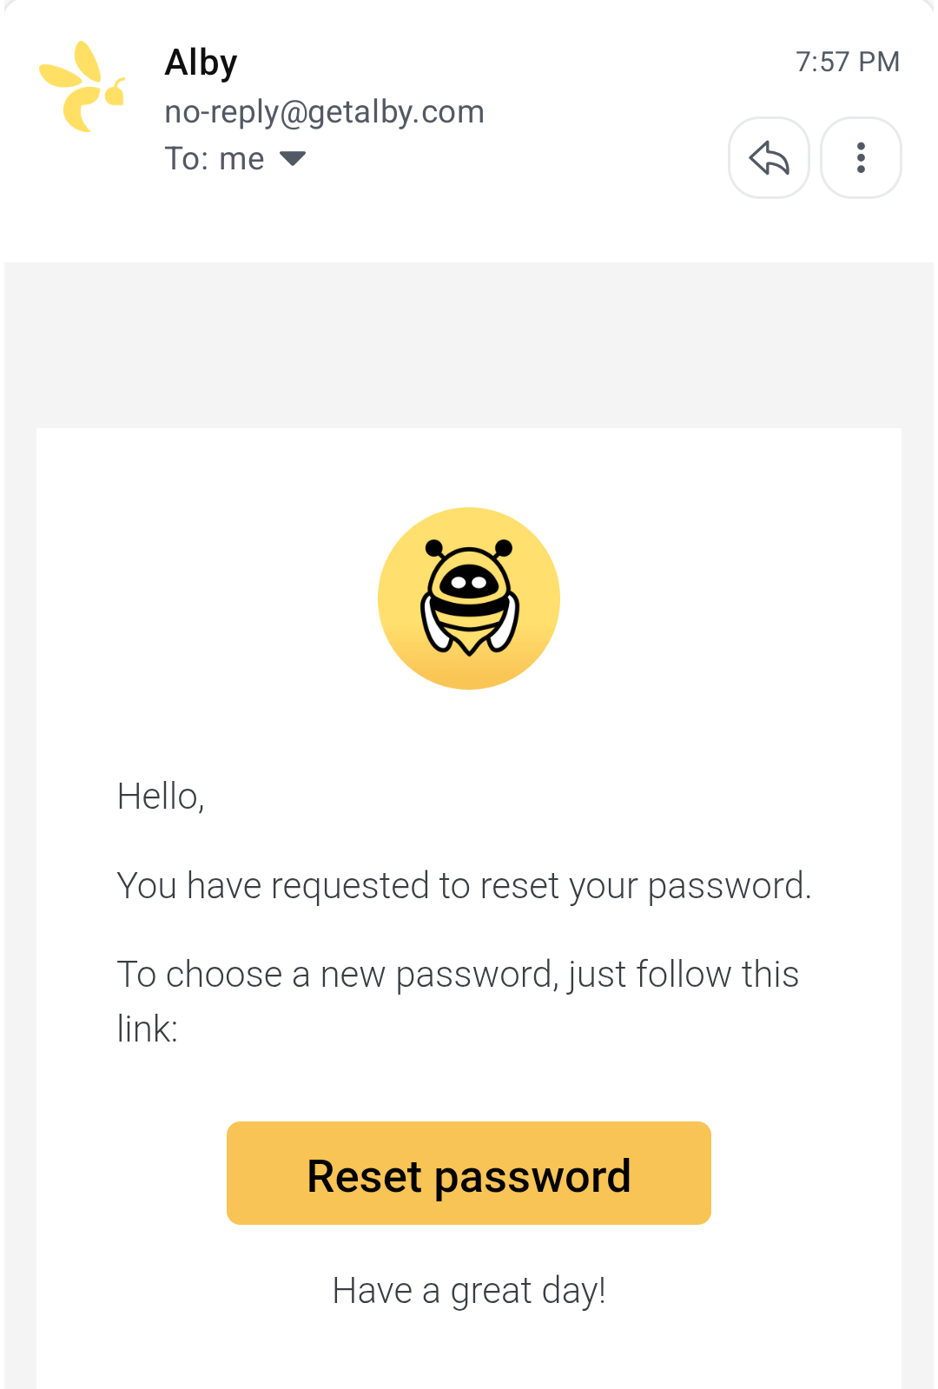Open the three-dot more options menu
The width and height of the screenshot is (938, 1389).
pyautogui.click(x=861, y=158)
